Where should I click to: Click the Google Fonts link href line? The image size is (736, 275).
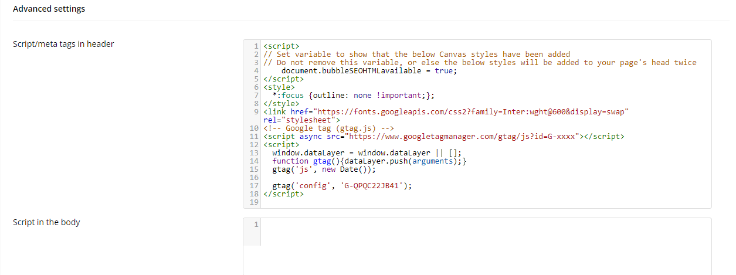tap(447, 111)
